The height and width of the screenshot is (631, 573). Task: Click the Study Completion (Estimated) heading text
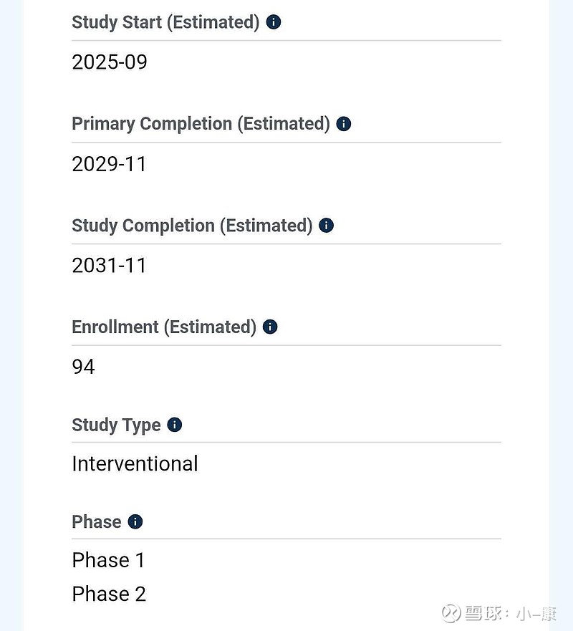192,226
